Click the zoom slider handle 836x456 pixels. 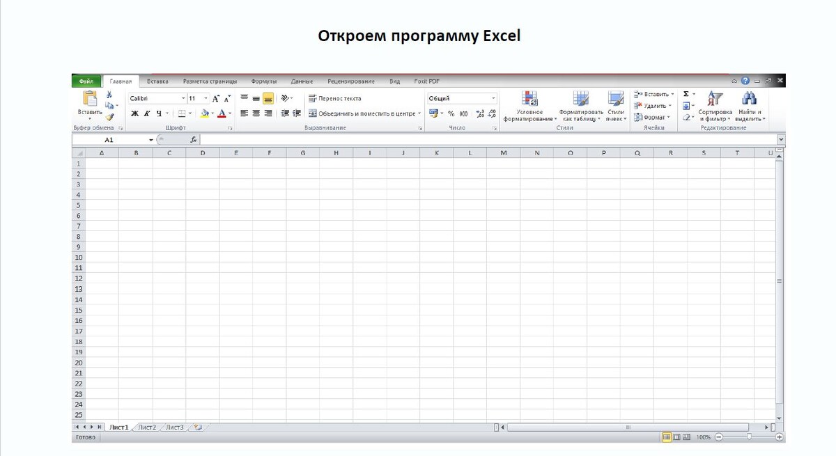(749, 437)
